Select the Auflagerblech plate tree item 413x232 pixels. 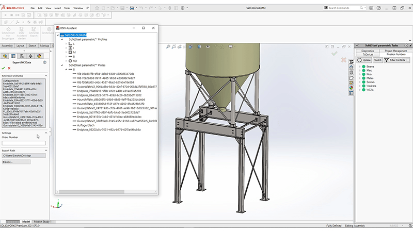[87, 125]
